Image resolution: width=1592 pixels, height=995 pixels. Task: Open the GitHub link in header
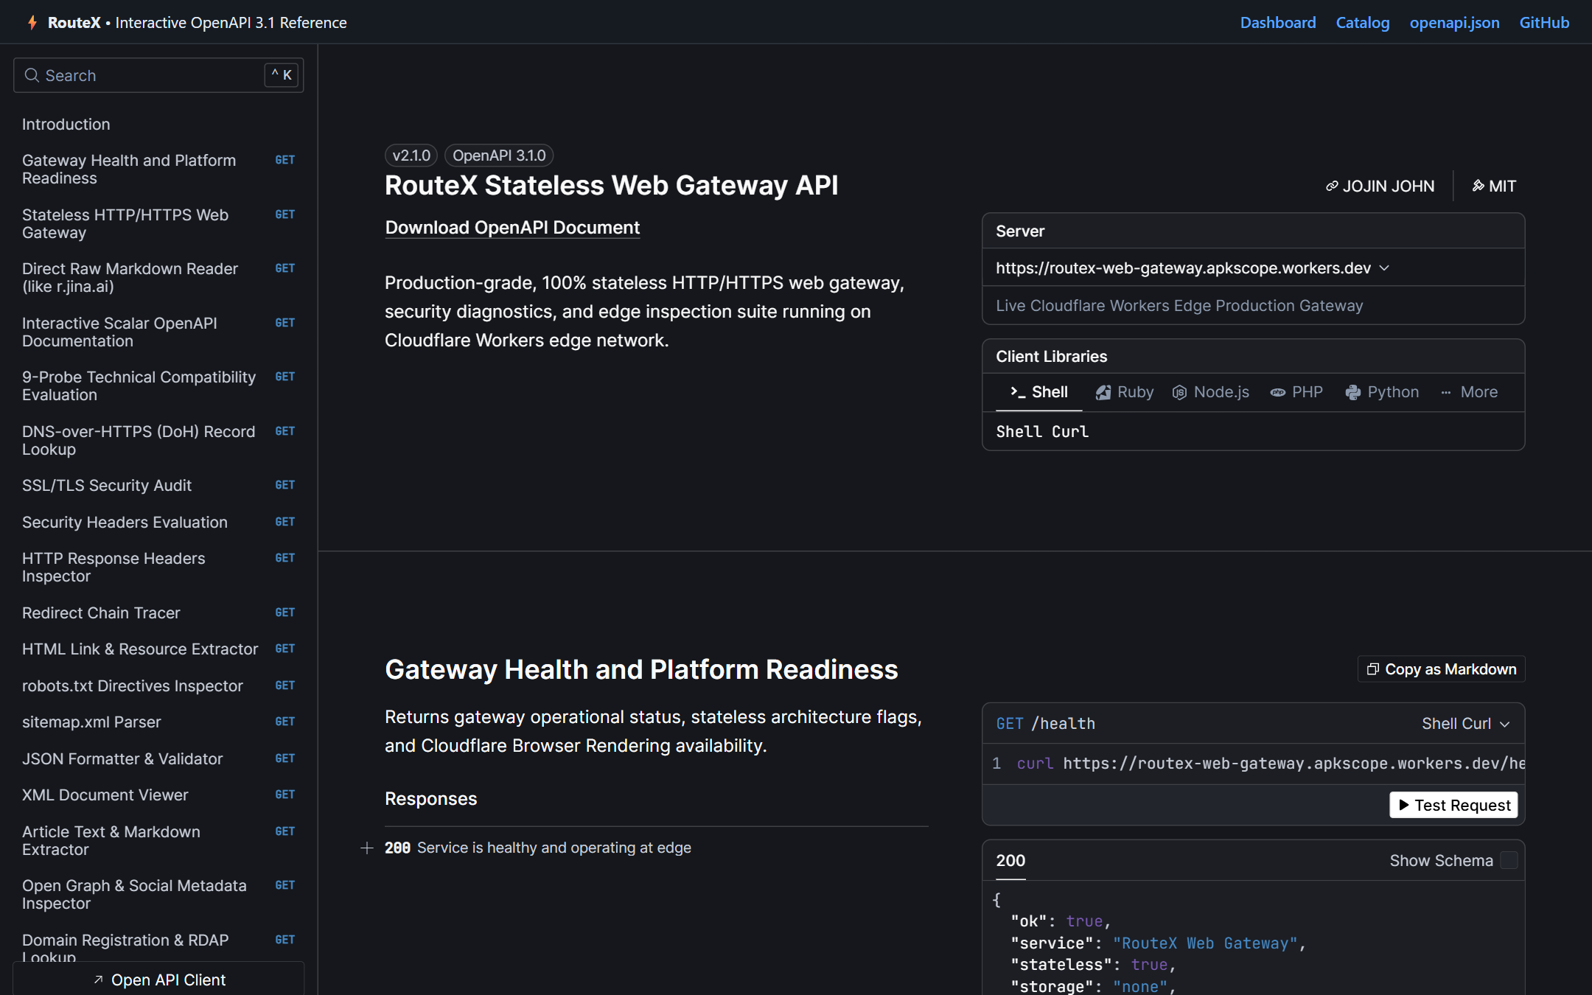pos(1544,23)
